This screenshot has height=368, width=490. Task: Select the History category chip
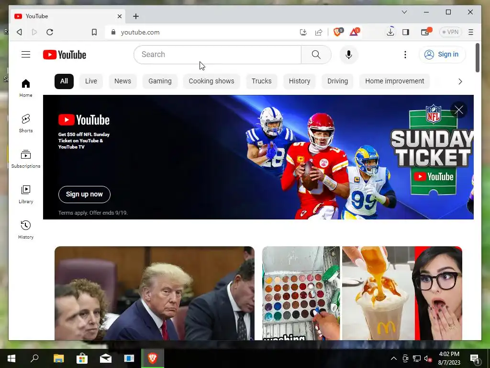[300, 81]
